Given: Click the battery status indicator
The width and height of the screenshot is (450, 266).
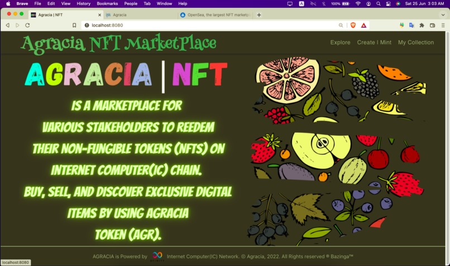Looking at the screenshot, I should [341, 4].
